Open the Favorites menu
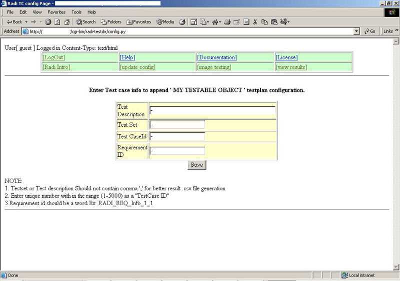 pyautogui.click(x=56, y=12)
